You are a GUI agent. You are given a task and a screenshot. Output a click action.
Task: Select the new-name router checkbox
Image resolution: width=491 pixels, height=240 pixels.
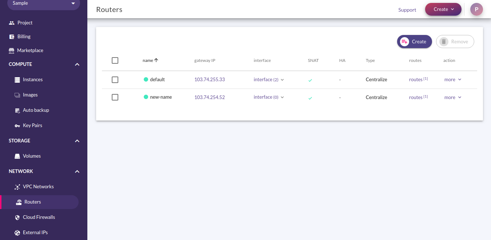(x=115, y=97)
